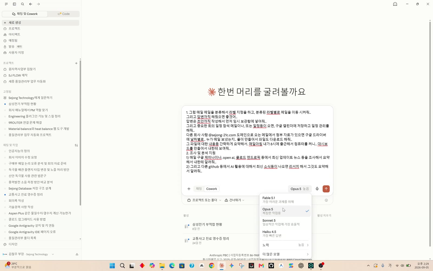This screenshot has height=271, width=433.
Task: Send the message with the arrow button
Action: 326,189
